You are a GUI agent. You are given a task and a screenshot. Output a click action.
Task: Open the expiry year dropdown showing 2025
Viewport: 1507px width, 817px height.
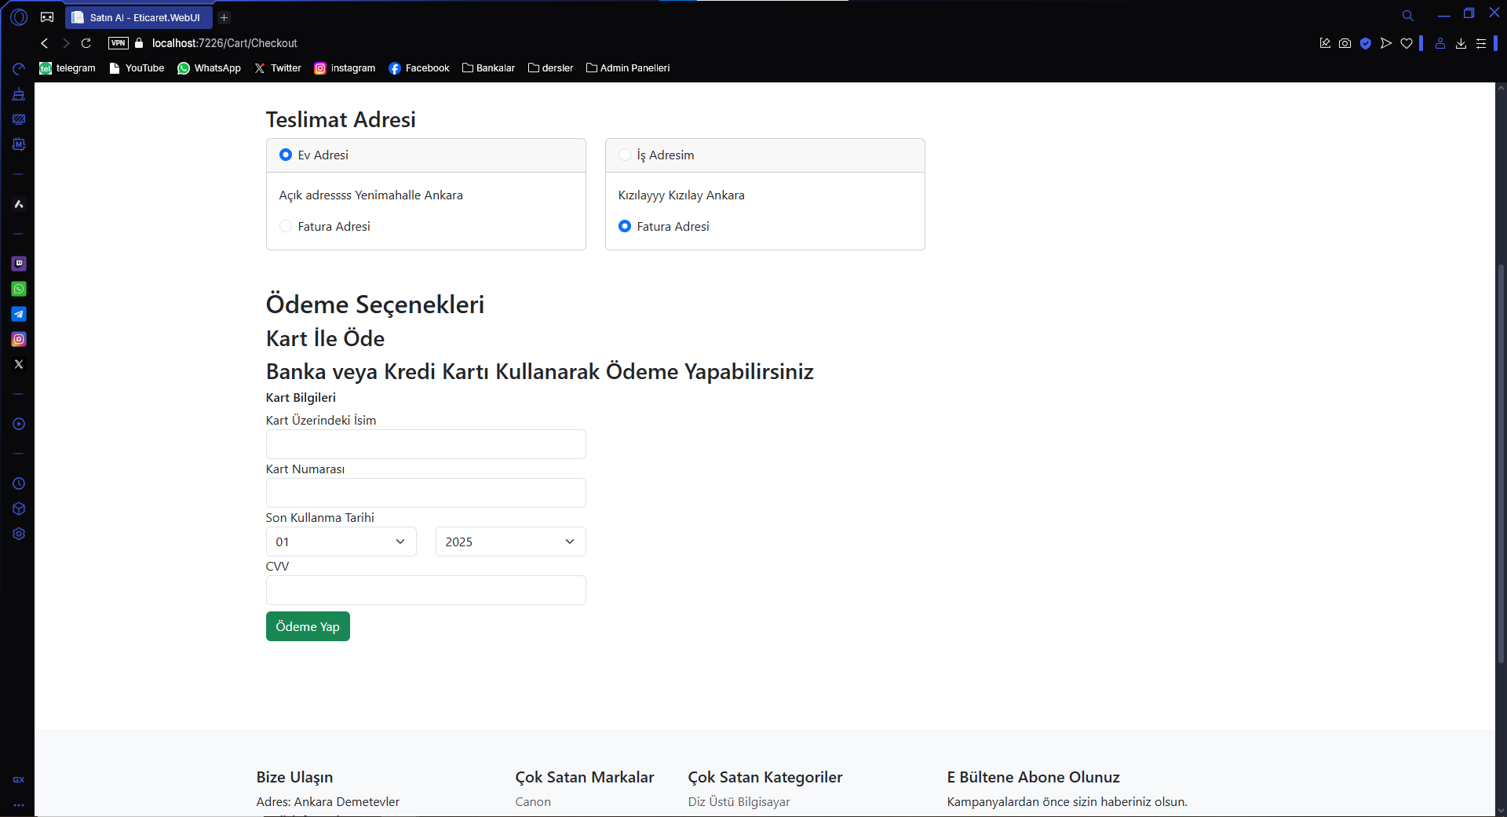510,542
